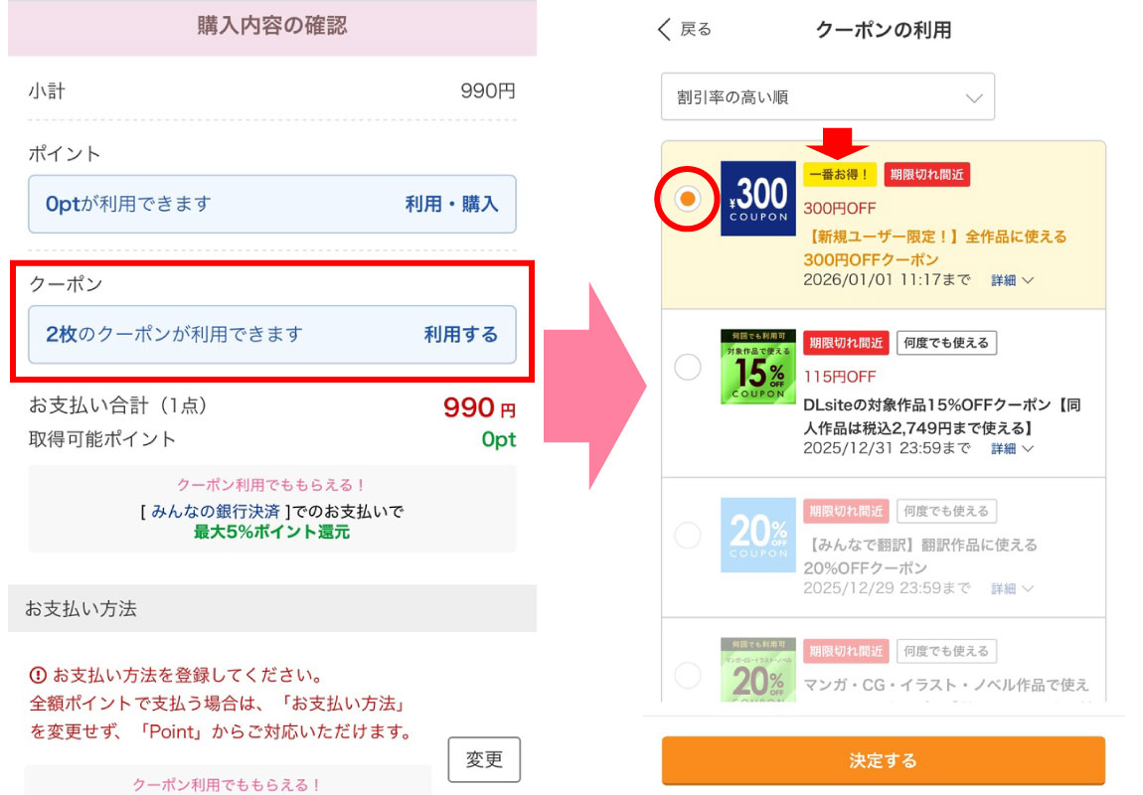1143x795 pixels.
Task: Click the light blue 20% coupon image
Action: [758, 535]
